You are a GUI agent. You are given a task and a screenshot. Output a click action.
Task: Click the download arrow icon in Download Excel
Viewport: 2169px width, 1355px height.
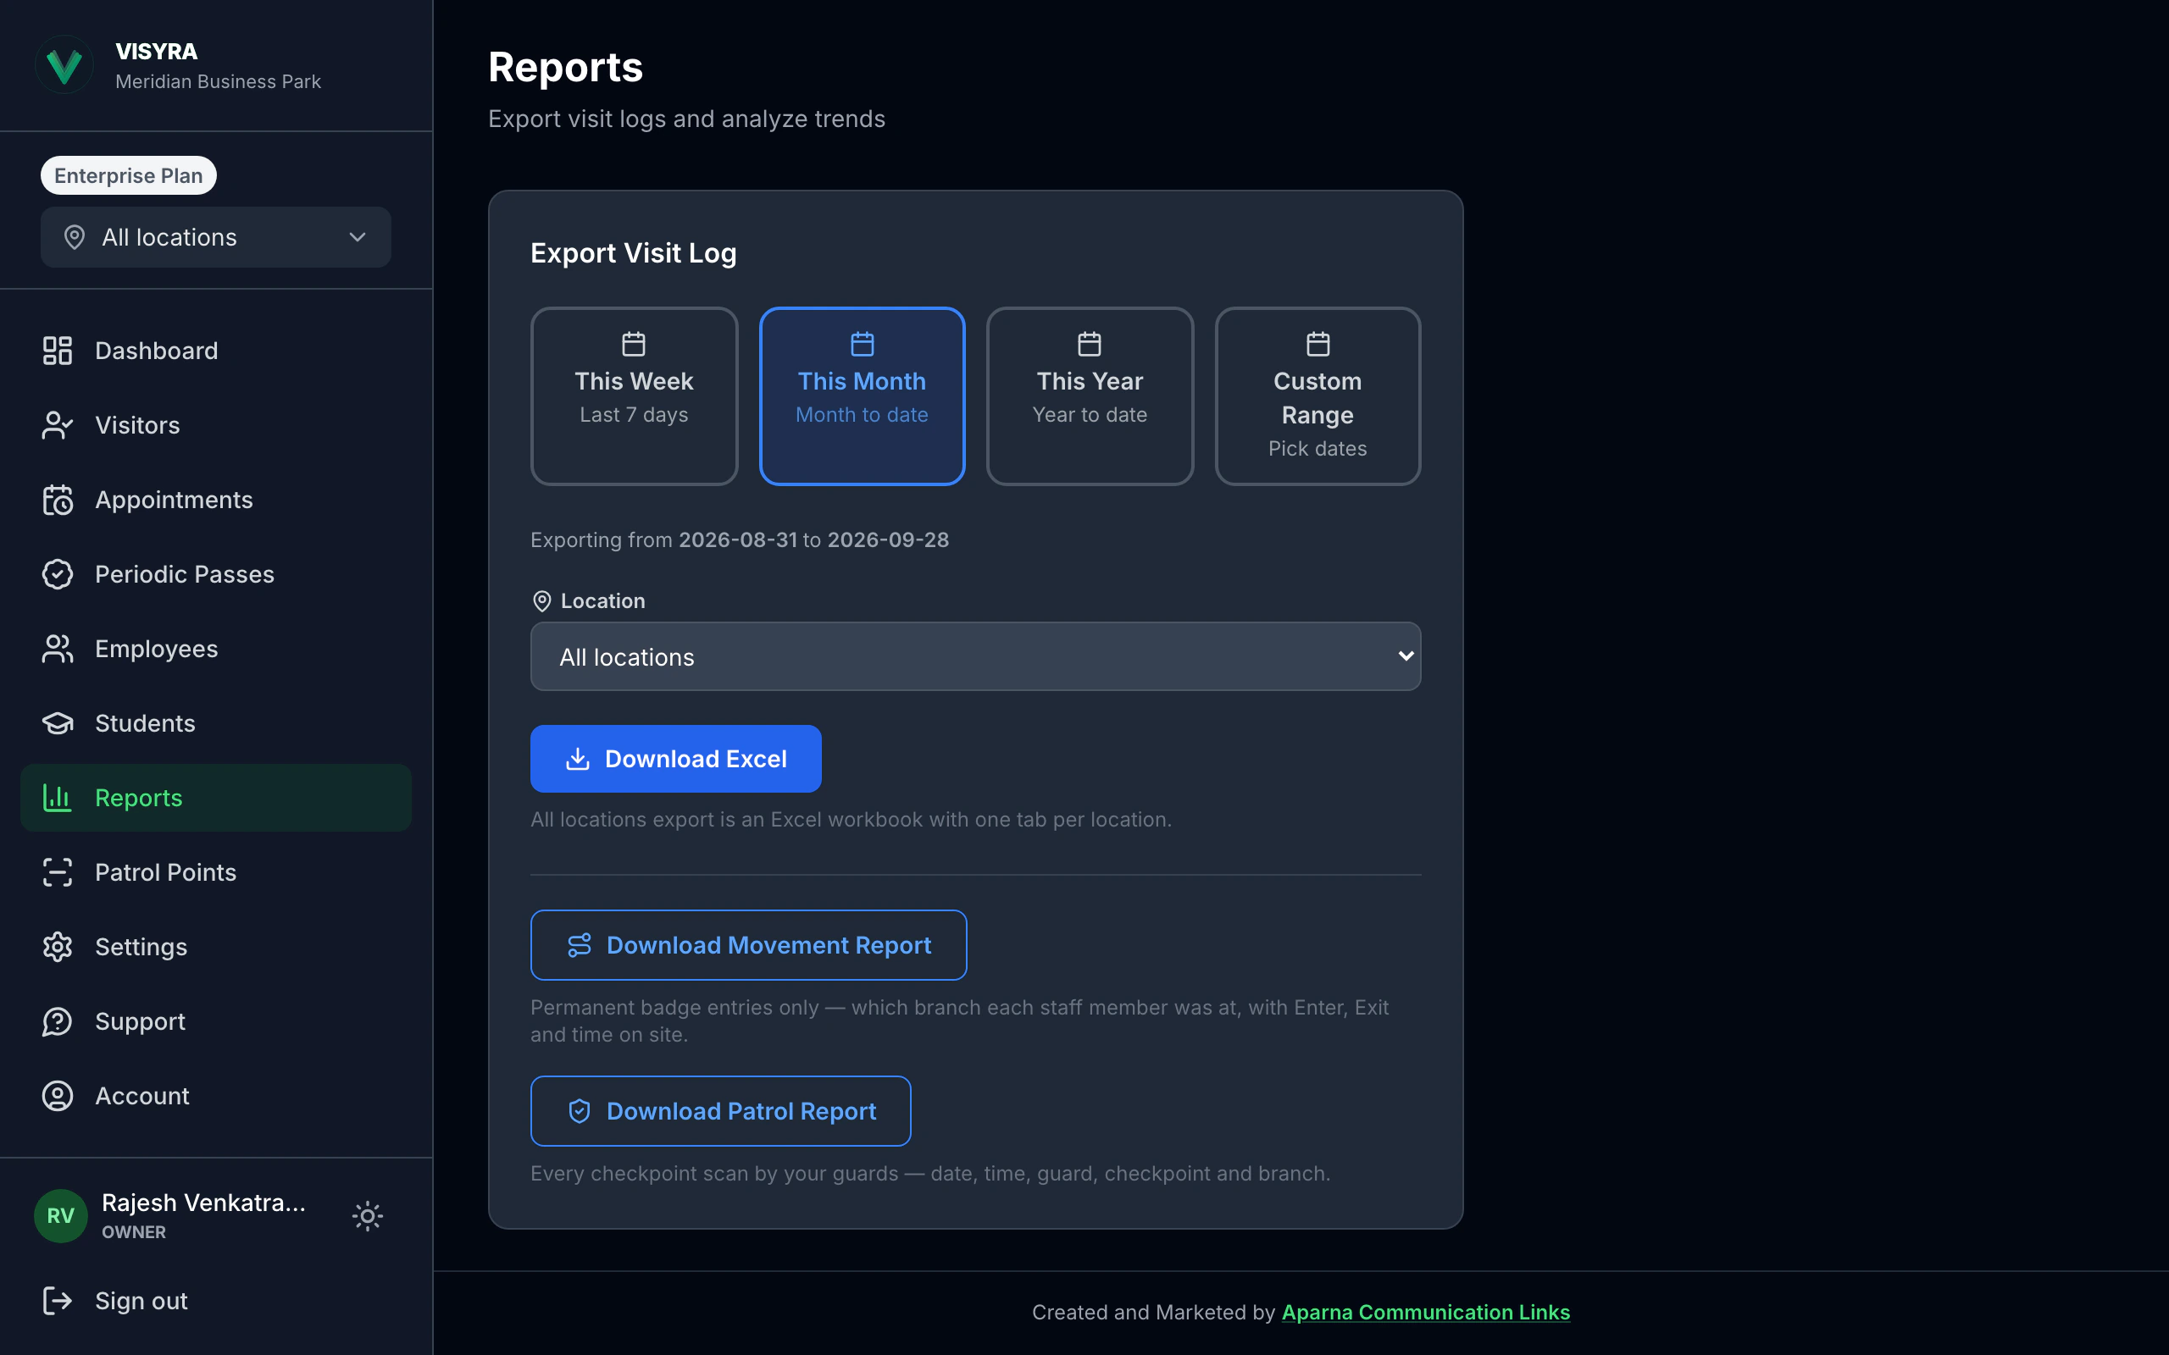point(578,759)
